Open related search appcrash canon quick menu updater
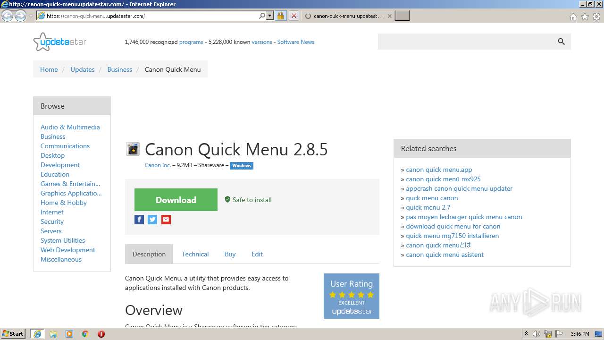The image size is (604, 340). click(459, 188)
